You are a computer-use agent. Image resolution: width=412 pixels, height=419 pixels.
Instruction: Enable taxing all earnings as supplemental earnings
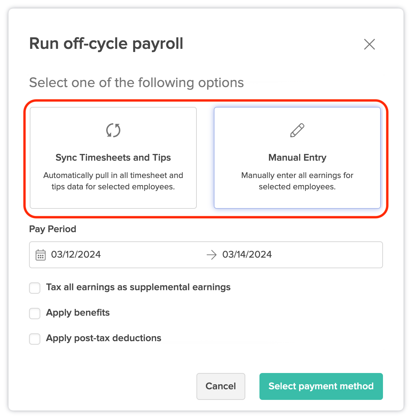click(34, 288)
